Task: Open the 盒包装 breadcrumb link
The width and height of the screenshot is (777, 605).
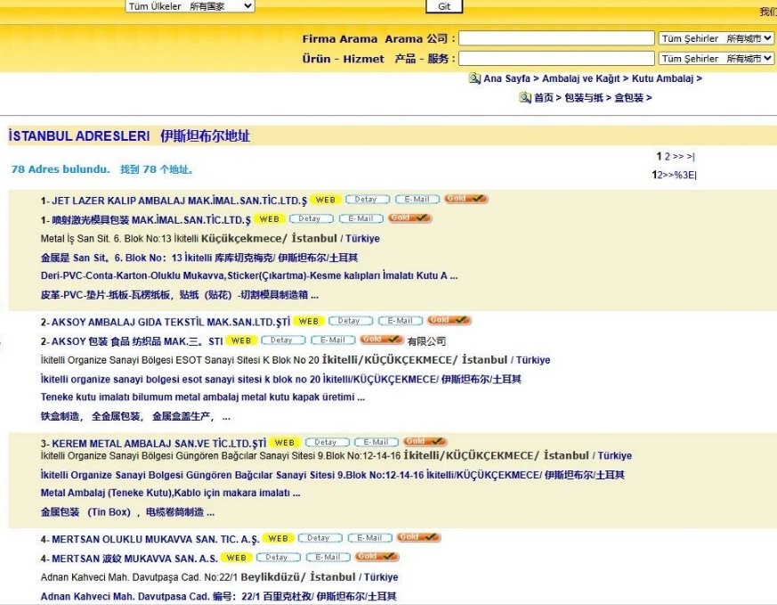Action: [629, 98]
